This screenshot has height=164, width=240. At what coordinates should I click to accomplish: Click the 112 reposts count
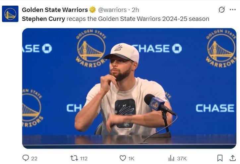click(x=84, y=158)
